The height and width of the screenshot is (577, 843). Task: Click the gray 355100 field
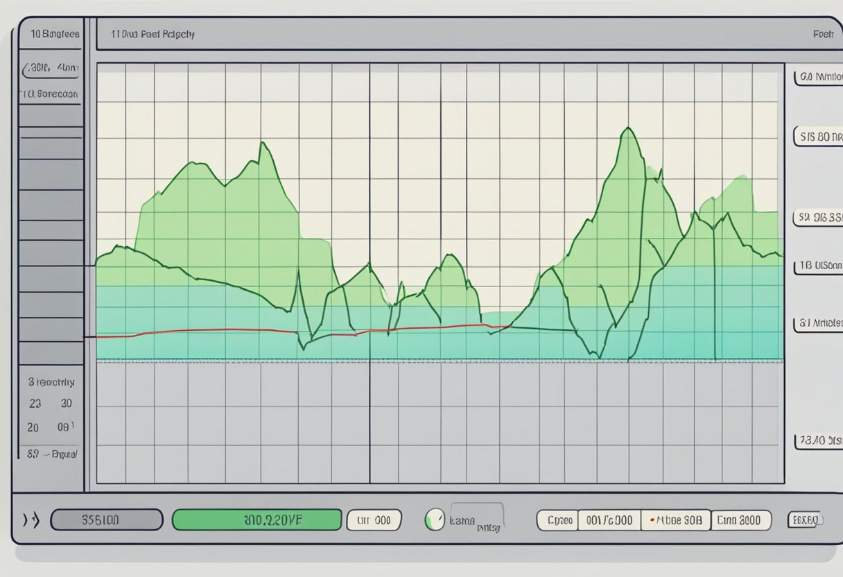coord(107,519)
